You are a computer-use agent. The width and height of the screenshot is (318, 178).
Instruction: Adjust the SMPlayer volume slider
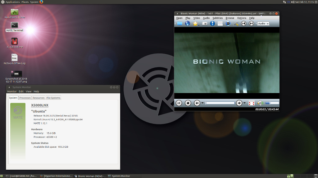[272, 103]
